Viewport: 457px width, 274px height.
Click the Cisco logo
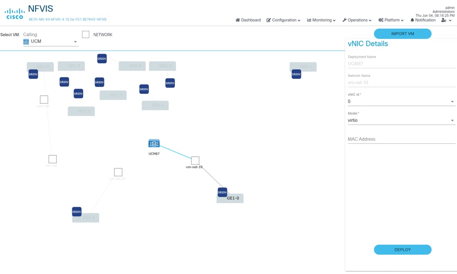15,14
